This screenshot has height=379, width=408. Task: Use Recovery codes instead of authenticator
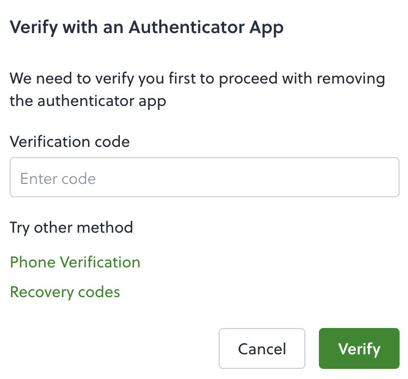tap(65, 292)
